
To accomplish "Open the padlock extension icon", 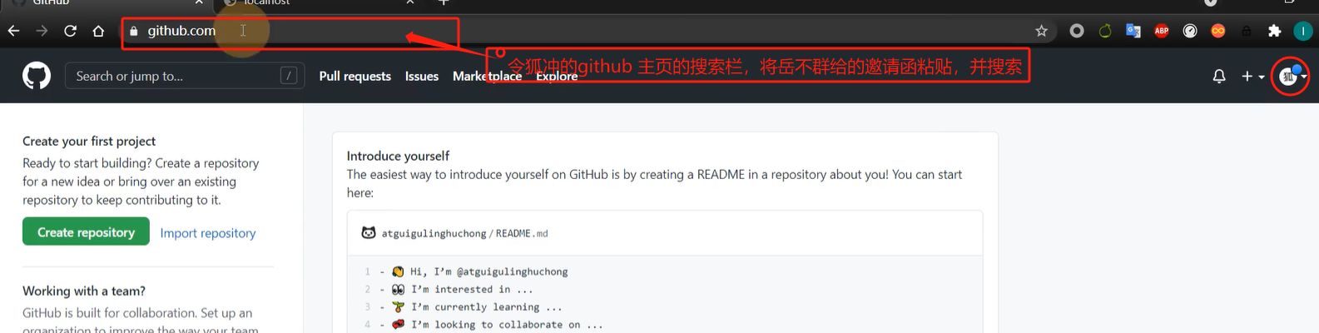I will click(1247, 31).
